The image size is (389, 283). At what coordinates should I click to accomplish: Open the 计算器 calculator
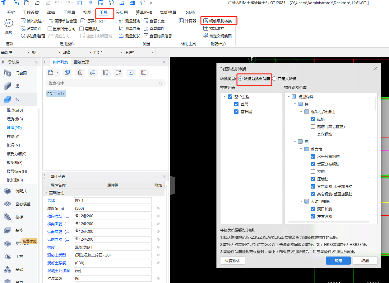coord(188,21)
